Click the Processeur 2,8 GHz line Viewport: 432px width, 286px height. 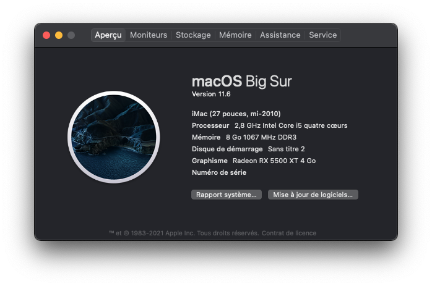click(x=269, y=125)
